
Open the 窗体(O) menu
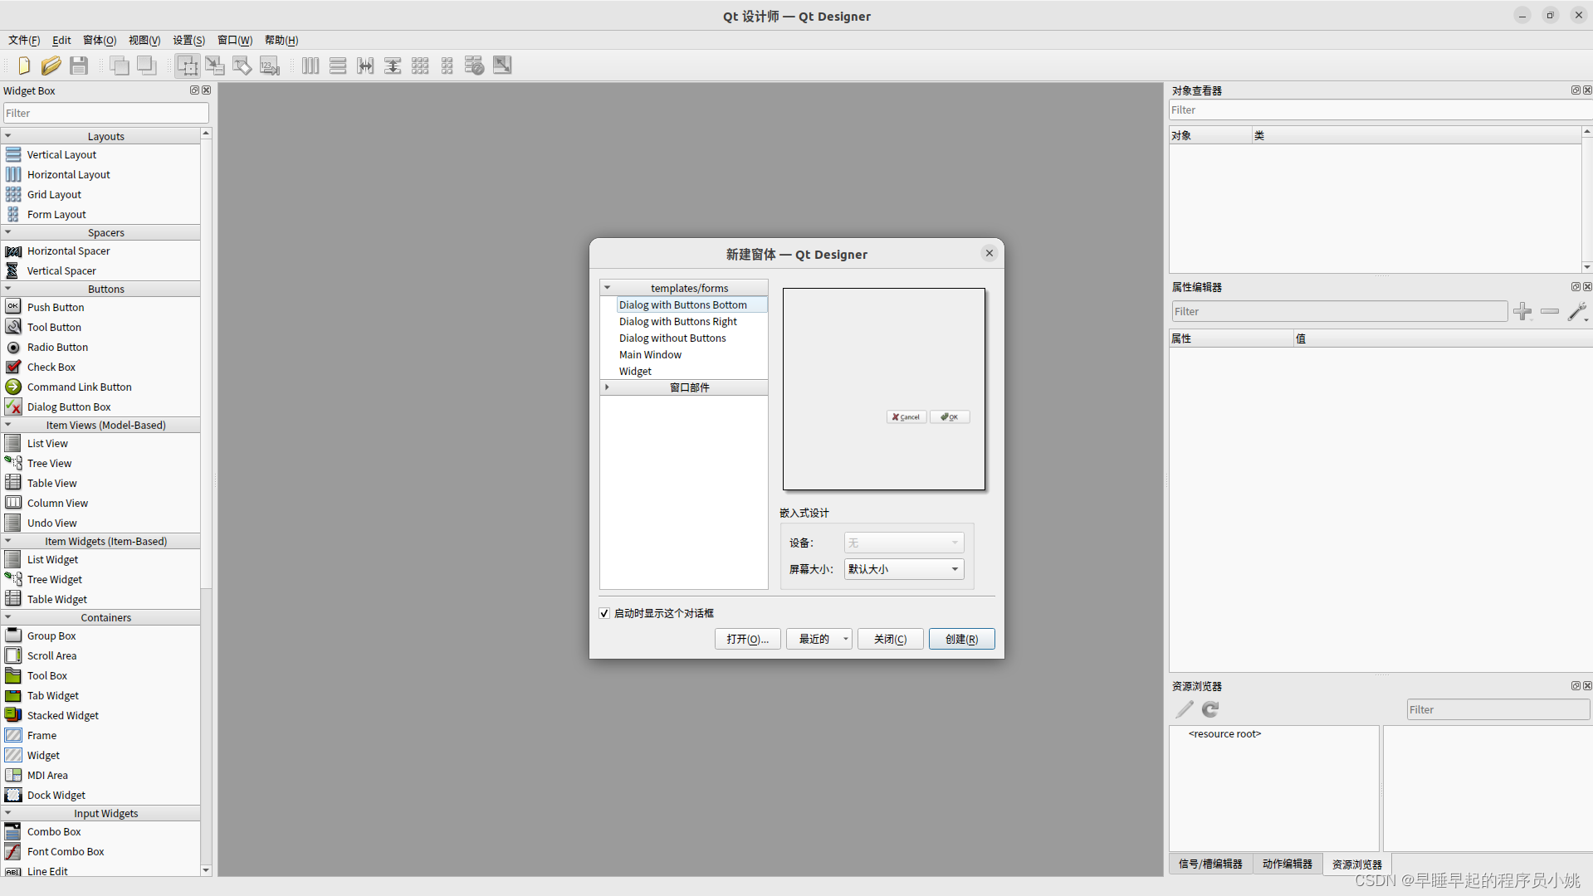click(100, 40)
